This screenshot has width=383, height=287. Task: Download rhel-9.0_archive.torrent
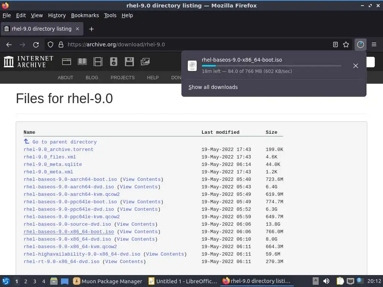click(x=58, y=149)
